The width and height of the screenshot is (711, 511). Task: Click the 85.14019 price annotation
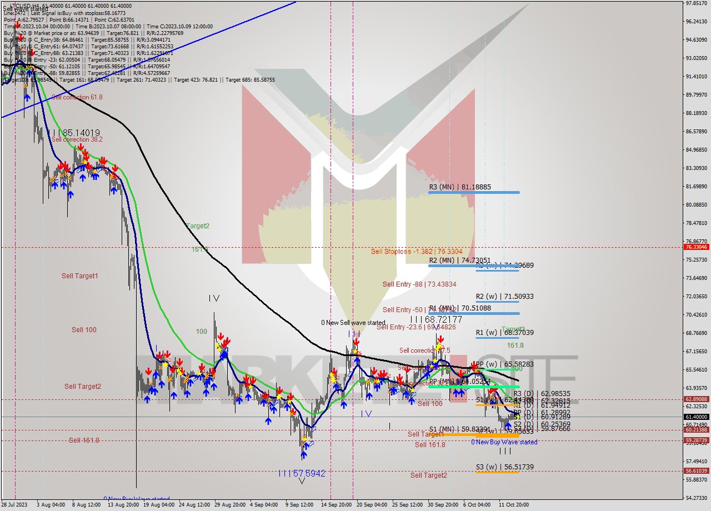click(x=81, y=133)
